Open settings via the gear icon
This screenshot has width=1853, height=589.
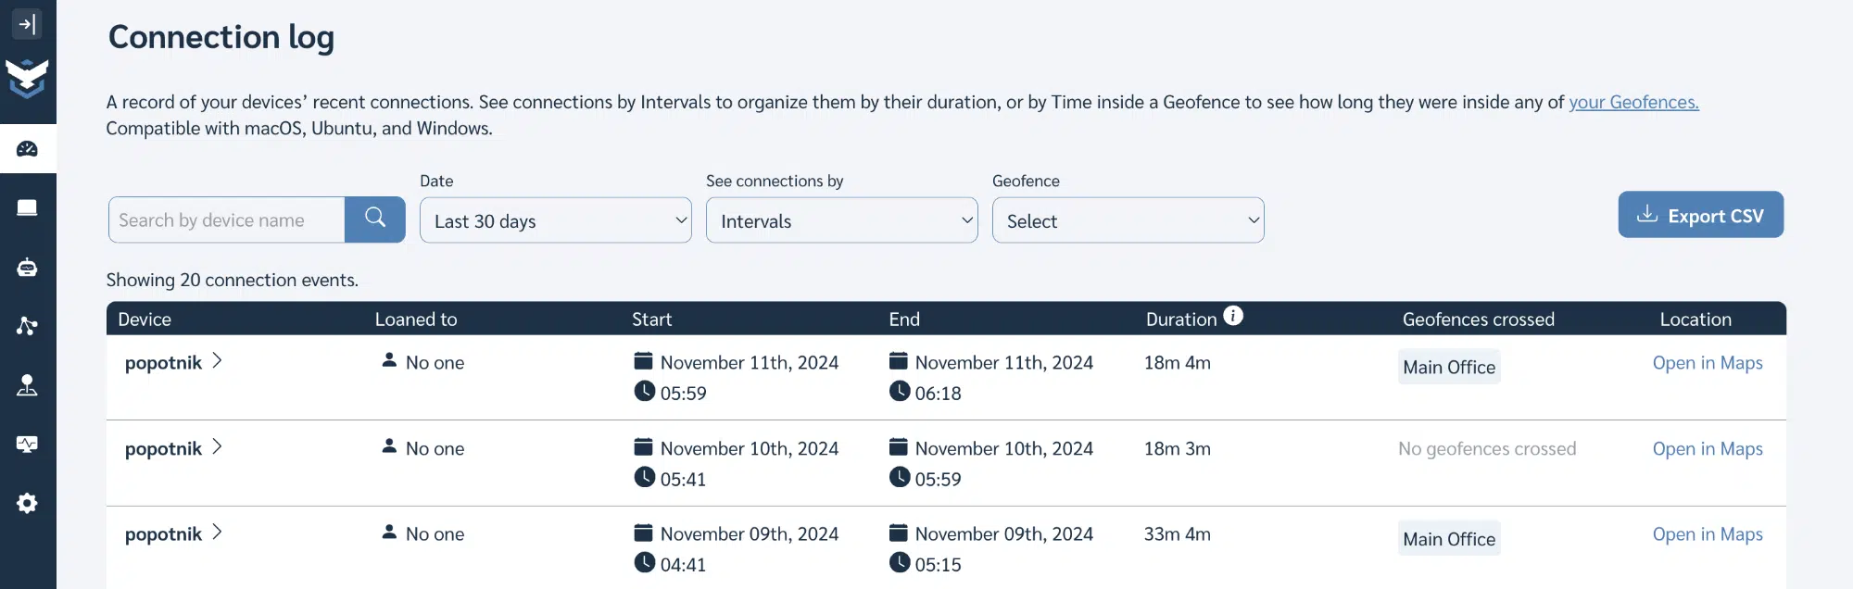click(x=28, y=503)
